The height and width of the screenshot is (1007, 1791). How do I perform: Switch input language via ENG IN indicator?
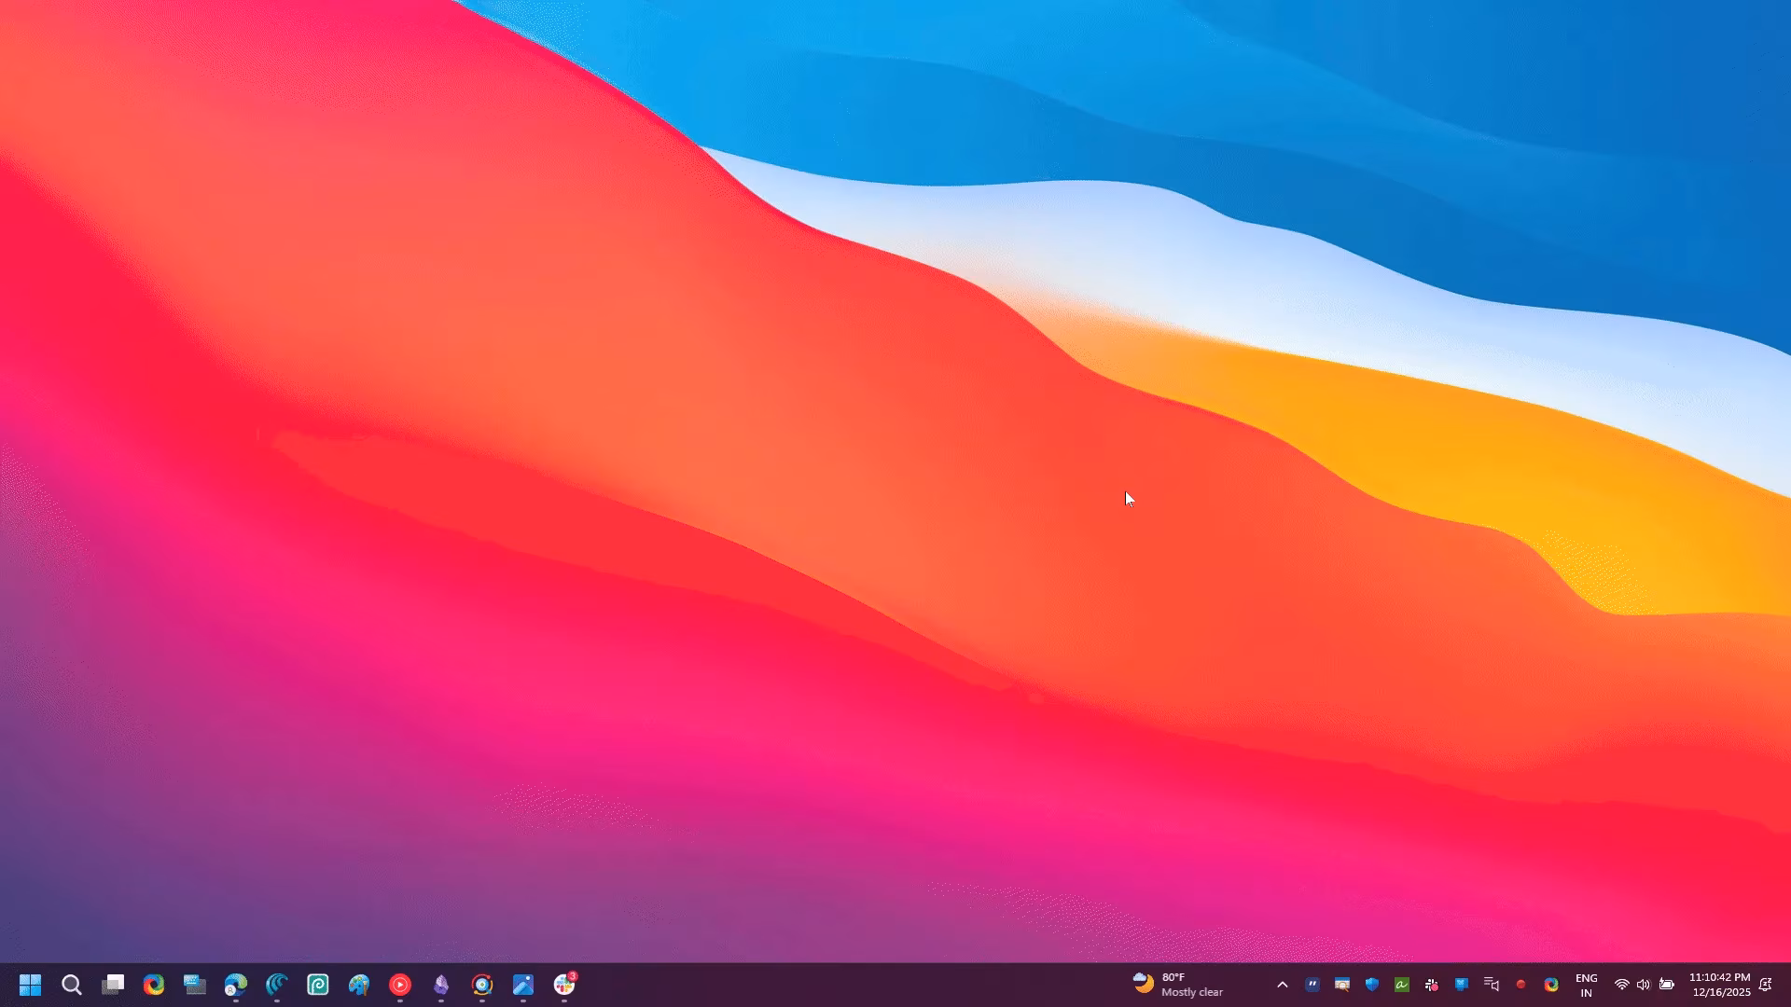coord(1586,984)
